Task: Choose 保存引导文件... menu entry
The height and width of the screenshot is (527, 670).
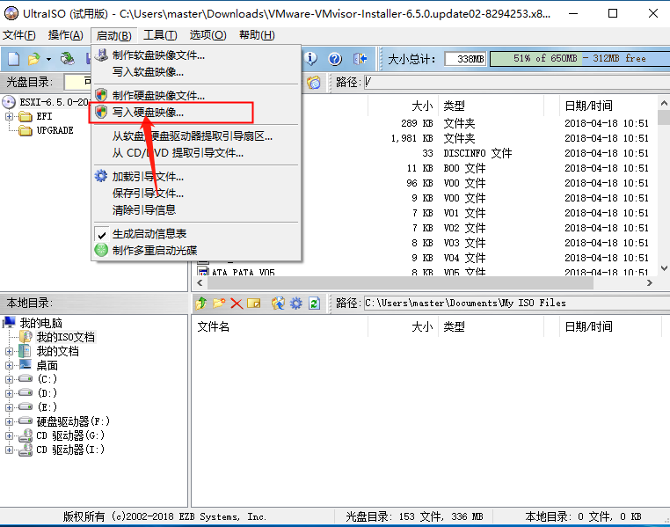Action: 197,194
